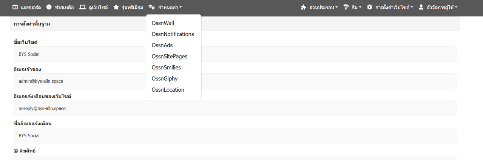Focus the owner email admin@bys-alln.space field
Image resolution: width=483 pixels, height=160 pixels.
point(235,82)
